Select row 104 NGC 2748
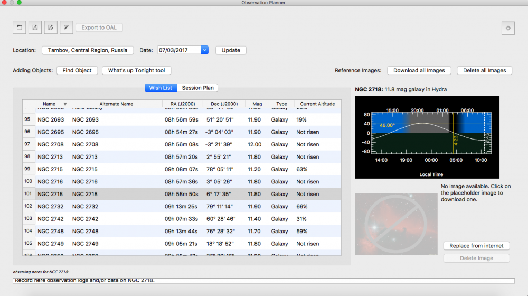528x296 pixels. [x=182, y=232]
